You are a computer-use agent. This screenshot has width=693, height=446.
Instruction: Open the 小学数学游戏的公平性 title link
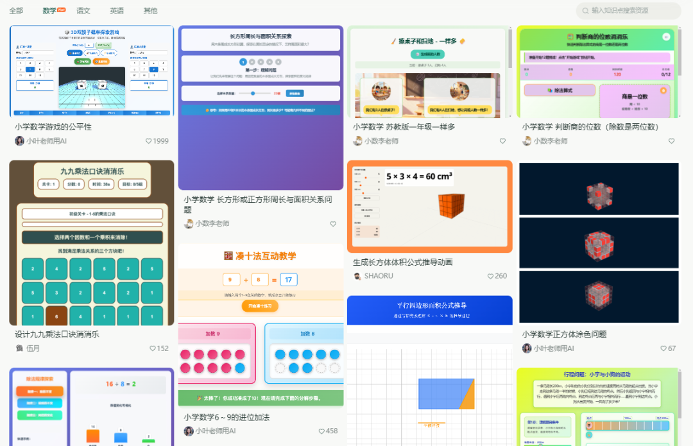pos(53,127)
